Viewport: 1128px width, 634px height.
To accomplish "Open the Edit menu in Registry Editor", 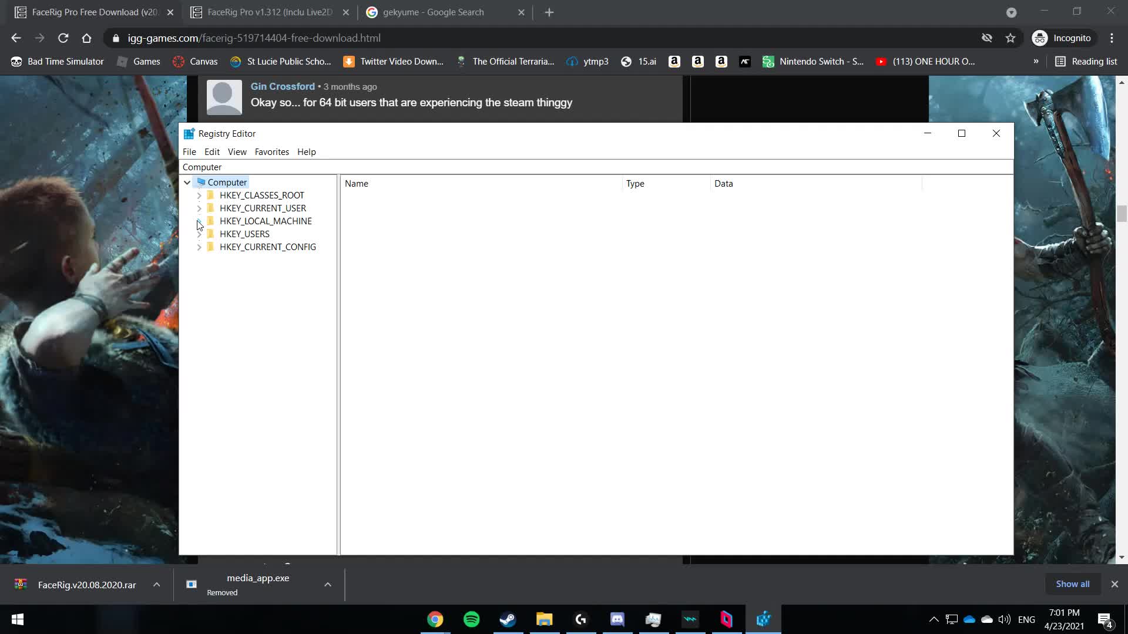I will click(x=211, y=152).
